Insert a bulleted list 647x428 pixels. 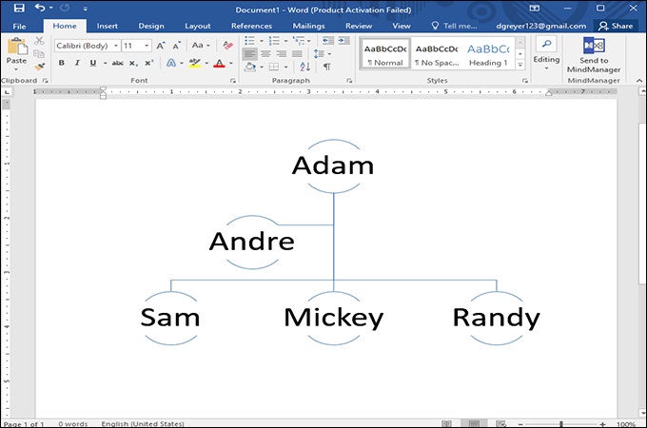click(249, 41)
